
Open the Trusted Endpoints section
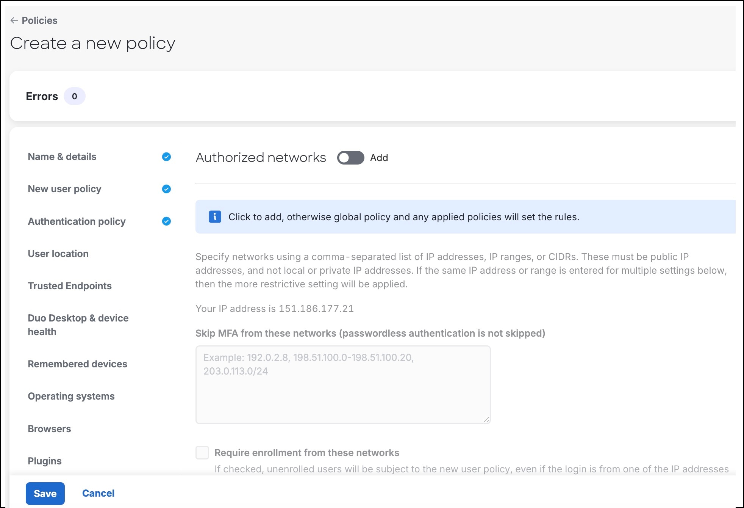70,286
